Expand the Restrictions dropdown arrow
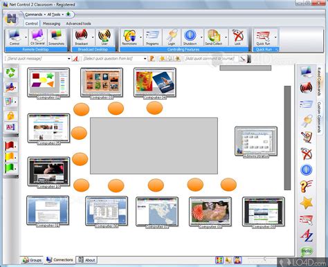This screenshot has width=328, height=267. (x=140, y=37)
